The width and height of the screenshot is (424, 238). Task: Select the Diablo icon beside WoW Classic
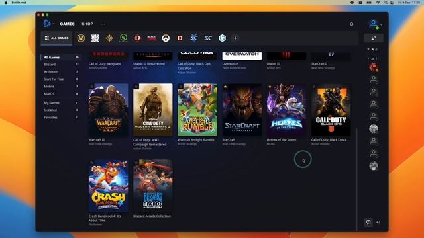tap(137, 38)
